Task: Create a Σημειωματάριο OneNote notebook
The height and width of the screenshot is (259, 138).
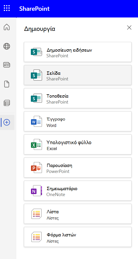Action: (x=78, y=191)
